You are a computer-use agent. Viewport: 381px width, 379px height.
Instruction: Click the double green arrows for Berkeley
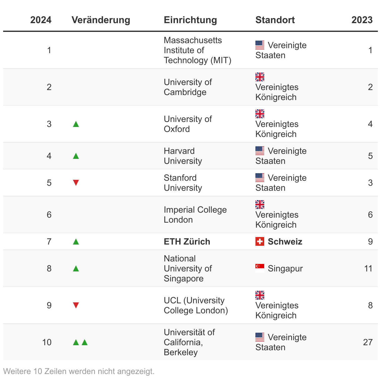(x=80, y=342)
